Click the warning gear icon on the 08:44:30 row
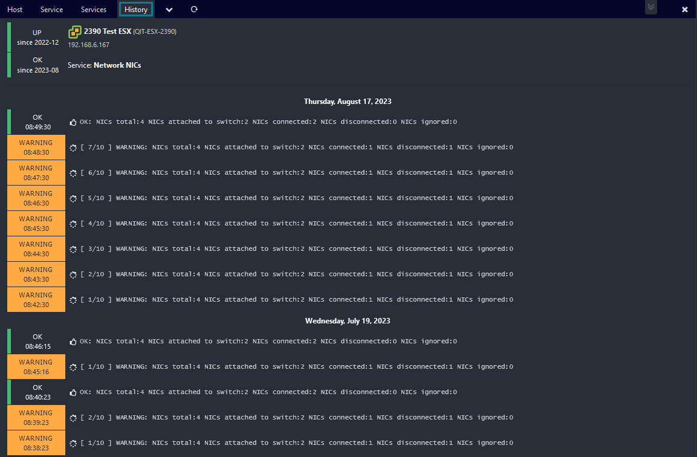 pyautogui.click(x=72, y=248)
